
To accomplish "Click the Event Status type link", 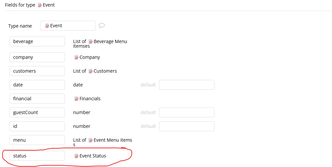I will tap(93, 156).
